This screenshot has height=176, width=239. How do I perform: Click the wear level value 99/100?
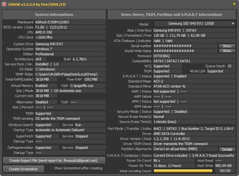tap(225, 171)
